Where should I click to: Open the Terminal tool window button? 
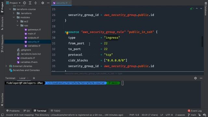(40, 110)
